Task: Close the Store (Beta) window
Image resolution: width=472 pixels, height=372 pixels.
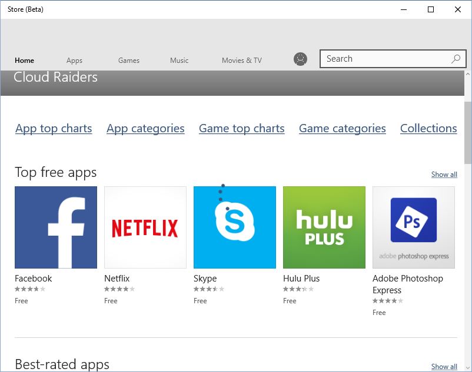Action: pos(458,9)
